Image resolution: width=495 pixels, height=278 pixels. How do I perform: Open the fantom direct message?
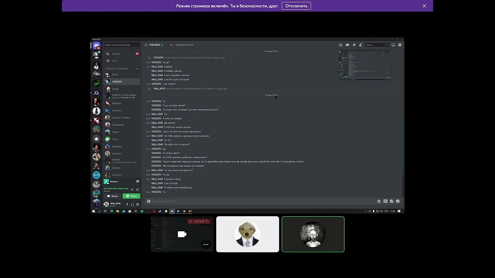click(x=122, y=168)
